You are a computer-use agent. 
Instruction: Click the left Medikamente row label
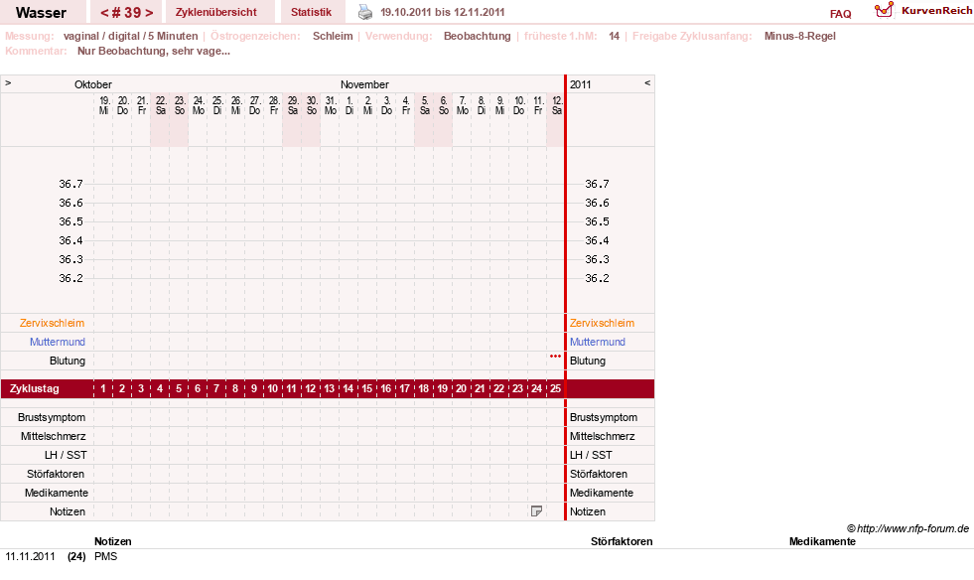click(57, 493)
